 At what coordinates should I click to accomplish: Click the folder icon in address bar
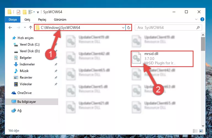click(x=37, y=27)
